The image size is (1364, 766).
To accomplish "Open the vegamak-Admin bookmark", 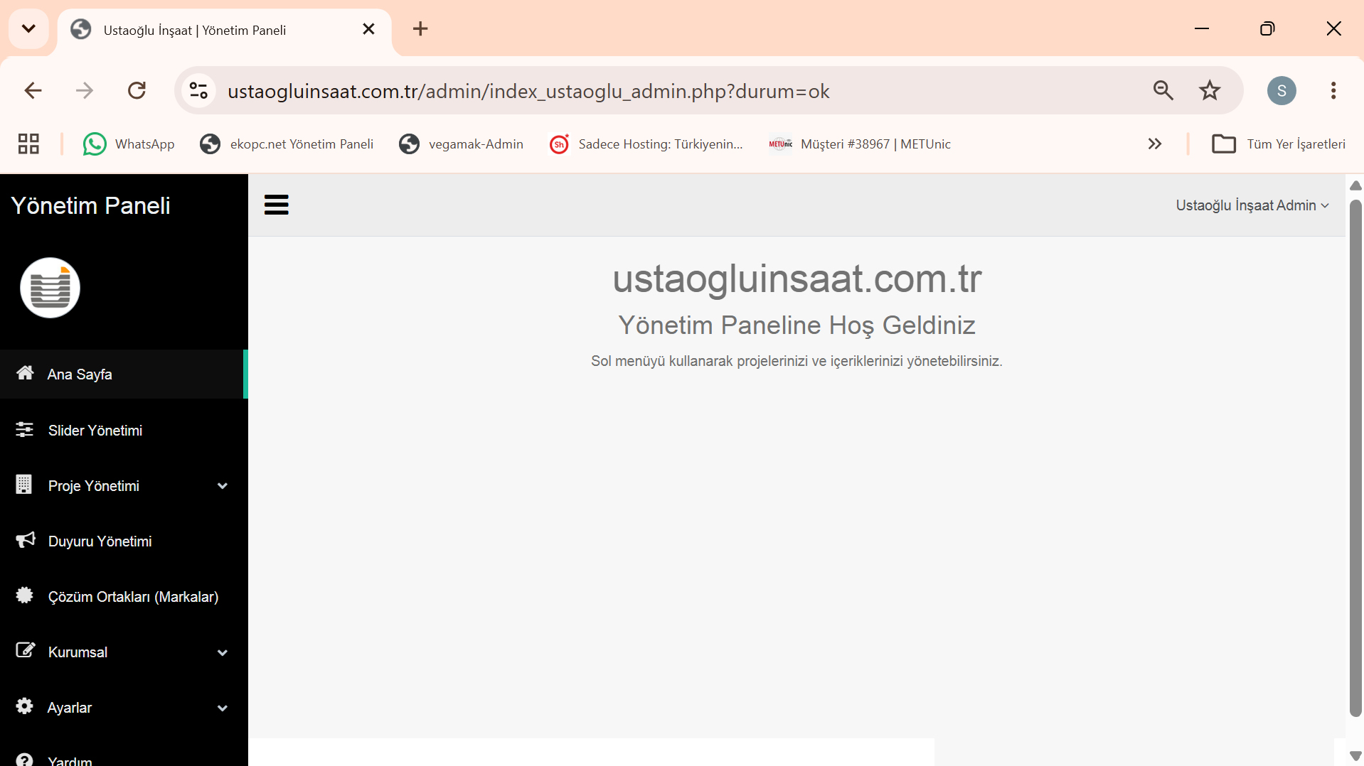I will 461,144.
